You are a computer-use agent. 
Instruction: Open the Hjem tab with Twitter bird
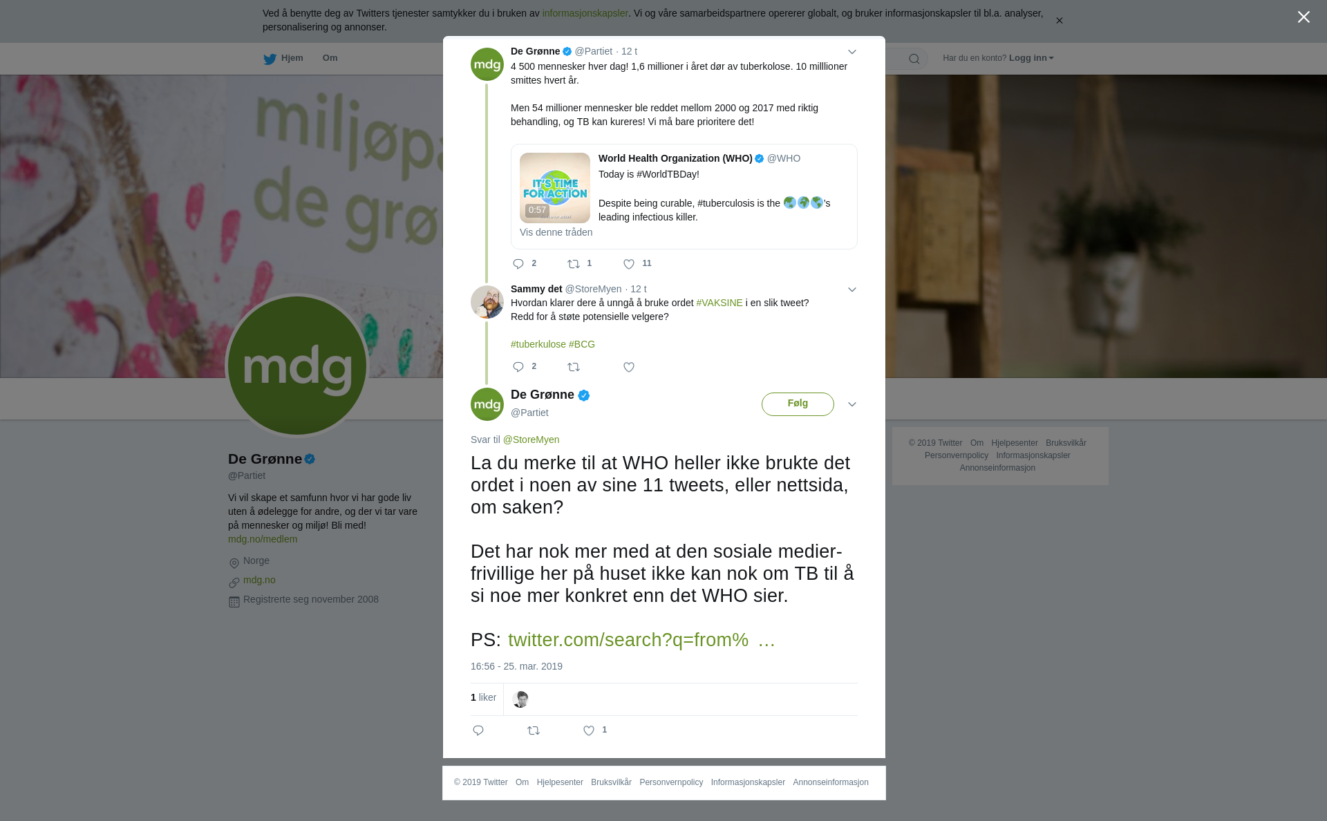click(x=283, y=58)
